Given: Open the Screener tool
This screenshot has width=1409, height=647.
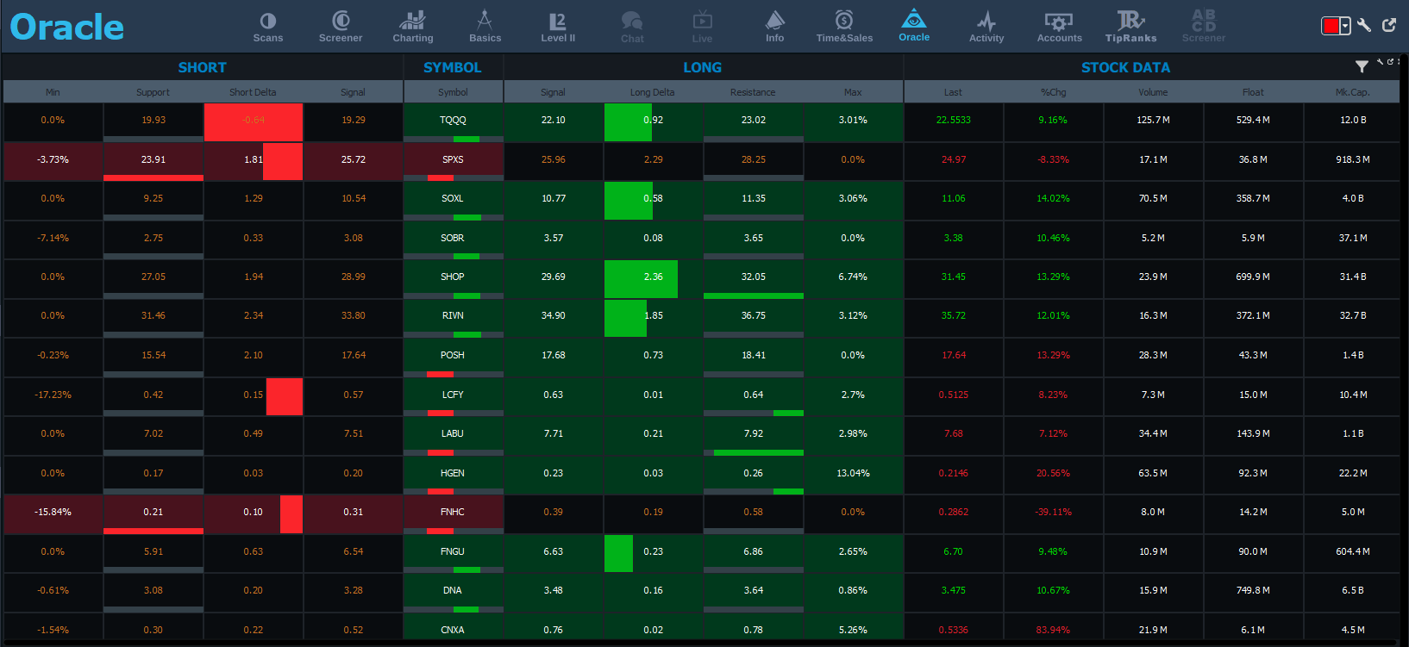Looking at the screenshot, I should point(341,27).
